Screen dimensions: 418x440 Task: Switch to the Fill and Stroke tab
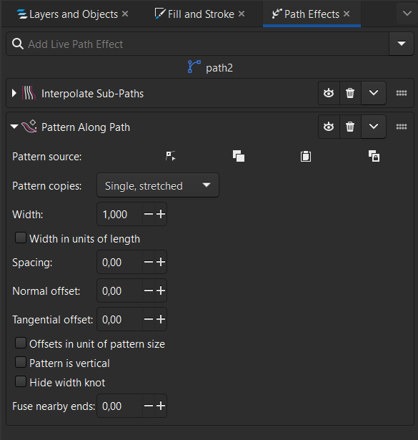point(199,14)
